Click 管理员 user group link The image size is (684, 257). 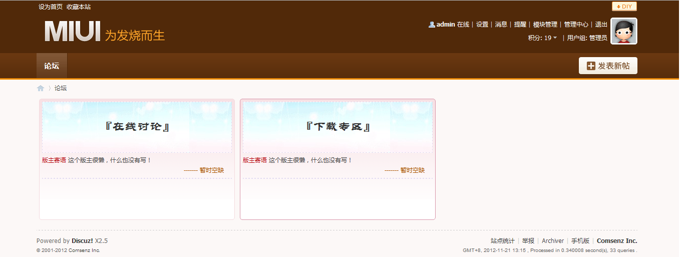598,38
